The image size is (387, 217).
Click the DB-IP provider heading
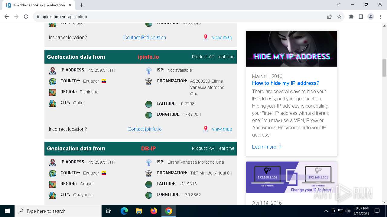[x=148, y=149]
